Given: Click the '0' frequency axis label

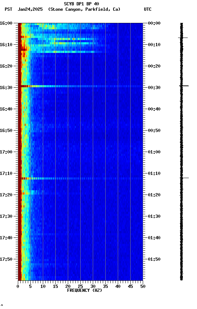Looking at the screenshot, I should 18,286.
